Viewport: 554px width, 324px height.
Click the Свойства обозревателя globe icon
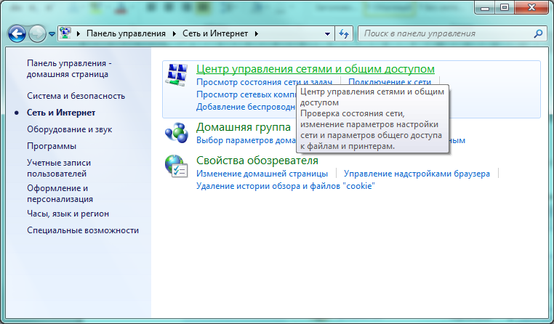(176, 166)
